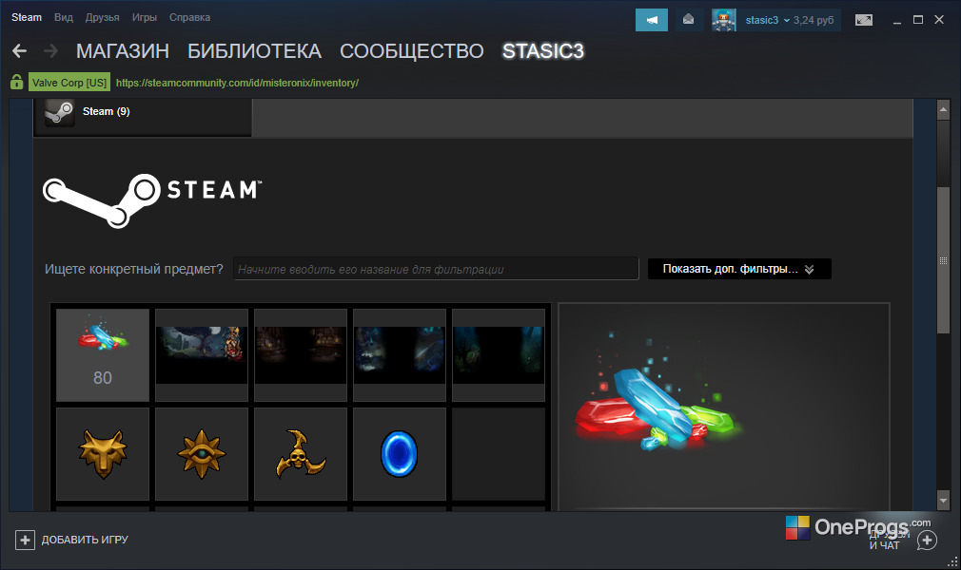Click the green padlock security icon

pos(16,82)
